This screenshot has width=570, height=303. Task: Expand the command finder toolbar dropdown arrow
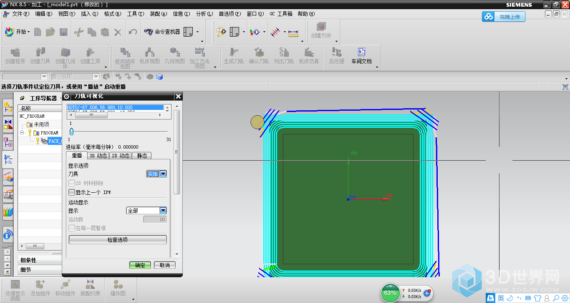pyautogui.click(x=197, y=32)
